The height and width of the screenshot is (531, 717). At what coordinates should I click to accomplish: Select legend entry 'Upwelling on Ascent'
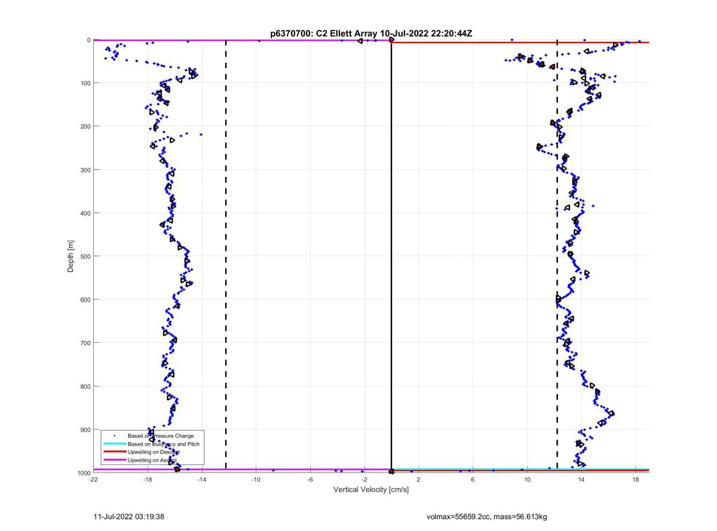[x=152, y=461]
